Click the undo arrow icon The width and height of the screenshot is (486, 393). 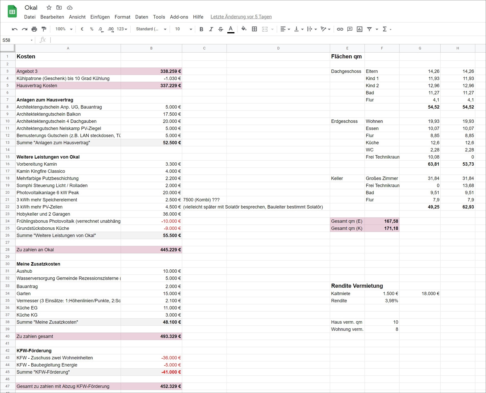coord(14,29)
